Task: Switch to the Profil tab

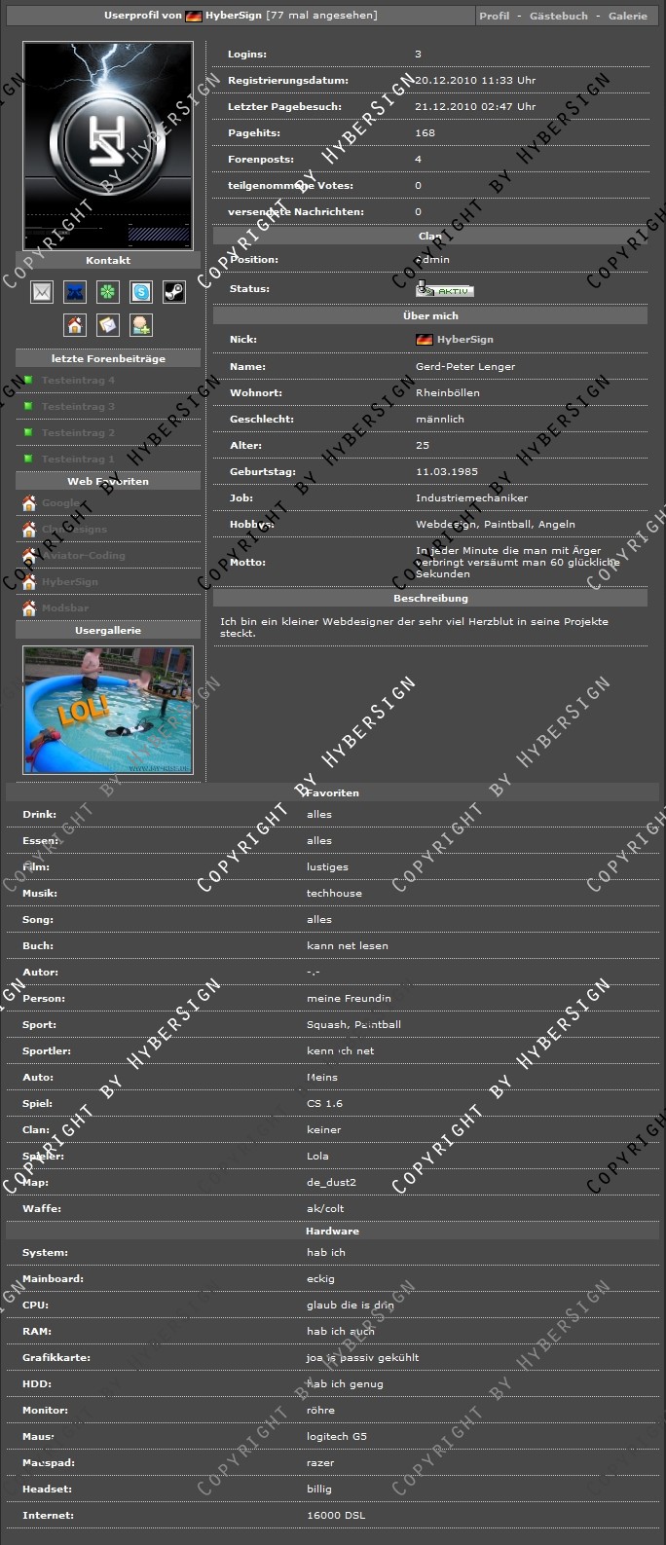Action: (x=494, y=16)
